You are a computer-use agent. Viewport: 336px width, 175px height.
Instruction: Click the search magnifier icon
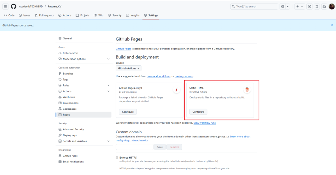click(x=233, y=7)
